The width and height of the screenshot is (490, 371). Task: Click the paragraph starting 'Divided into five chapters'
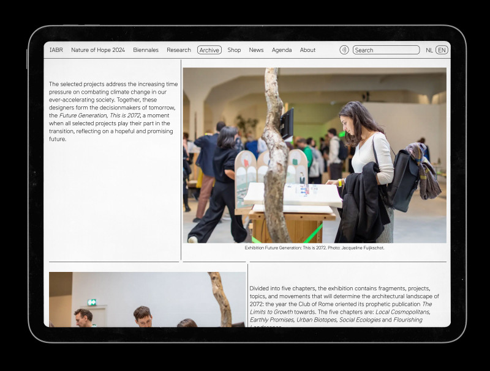coord(344,306)
